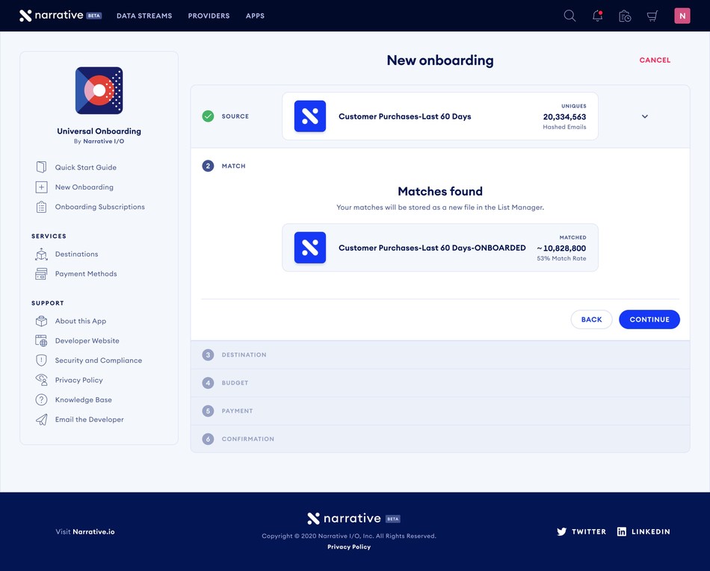
Task: Expand step 5 Payment section
Action: [440, 411]
